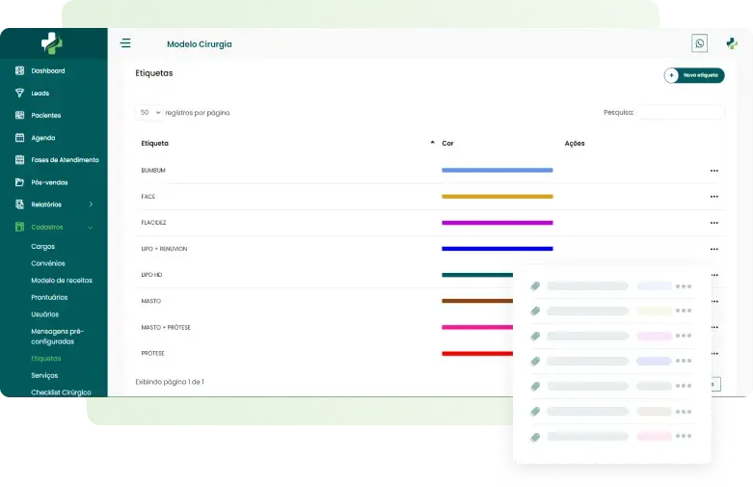Click the Leads funnel icon
The width and height of the screenshot is (753, 487).
[x=20, y=94]
